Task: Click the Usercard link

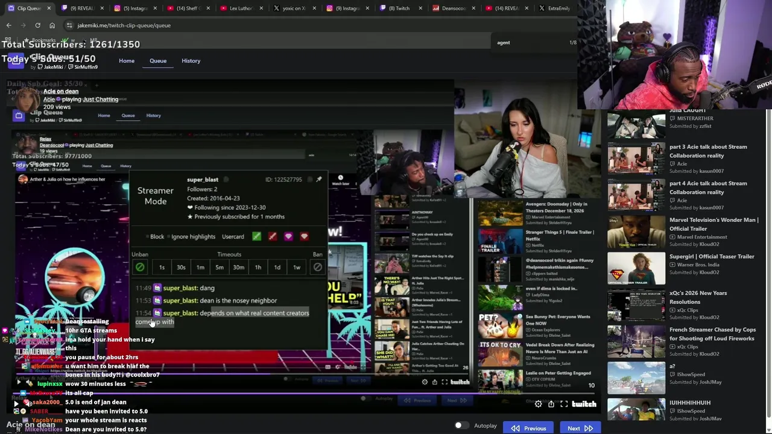Action: coord(233,236)
